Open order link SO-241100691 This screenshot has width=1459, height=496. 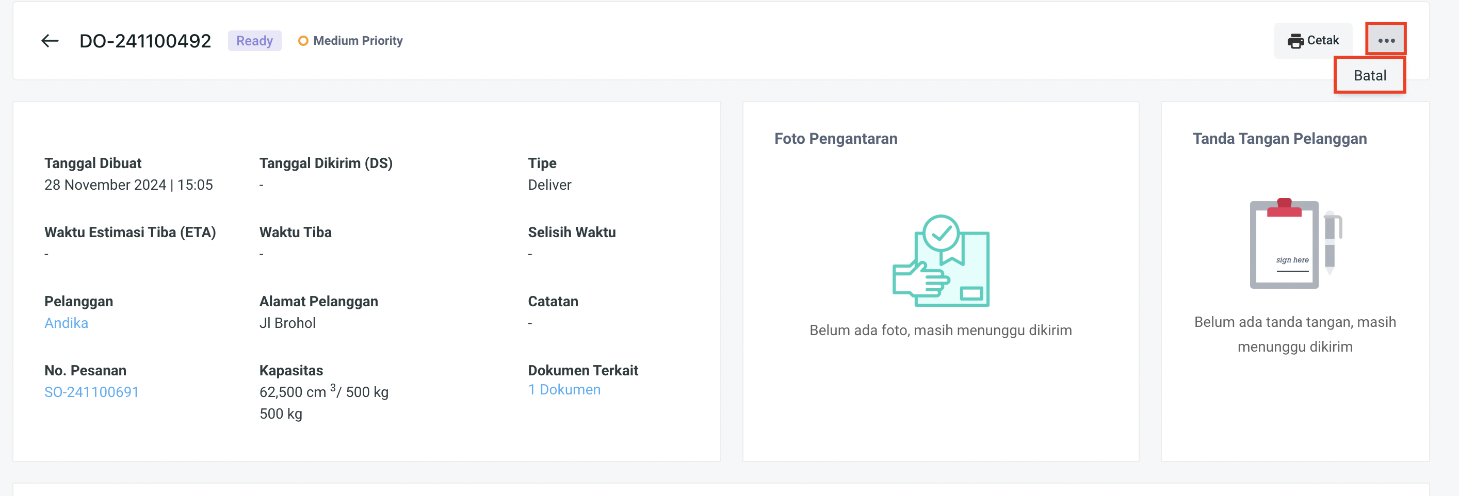91,392
